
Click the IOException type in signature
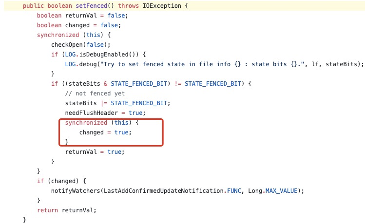tap(162, 5)
